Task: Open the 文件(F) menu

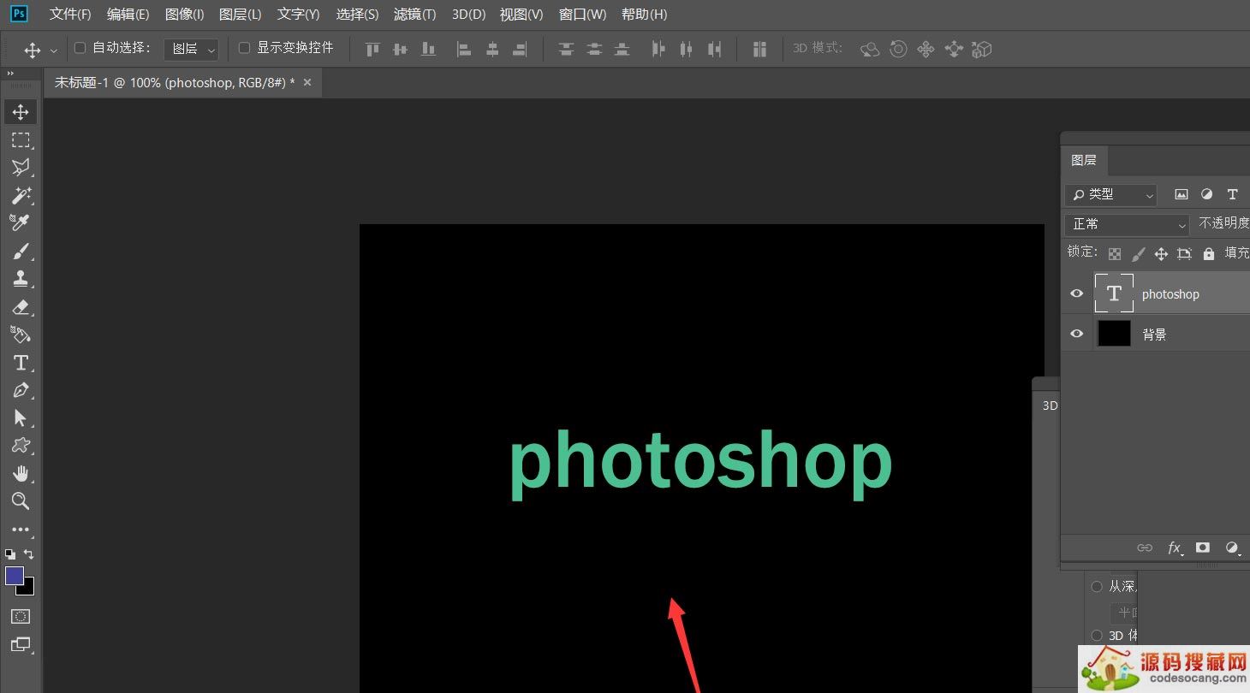Action: coord(70,15)
